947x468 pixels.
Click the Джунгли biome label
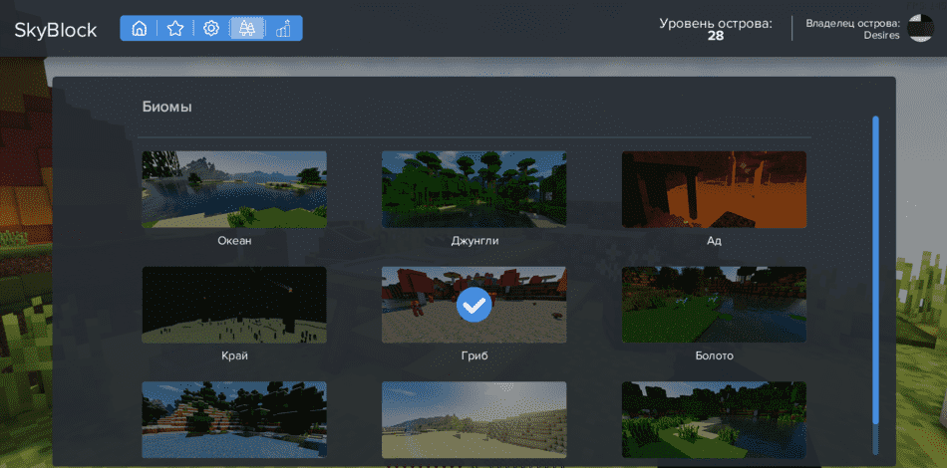click(x=474, y=241)
